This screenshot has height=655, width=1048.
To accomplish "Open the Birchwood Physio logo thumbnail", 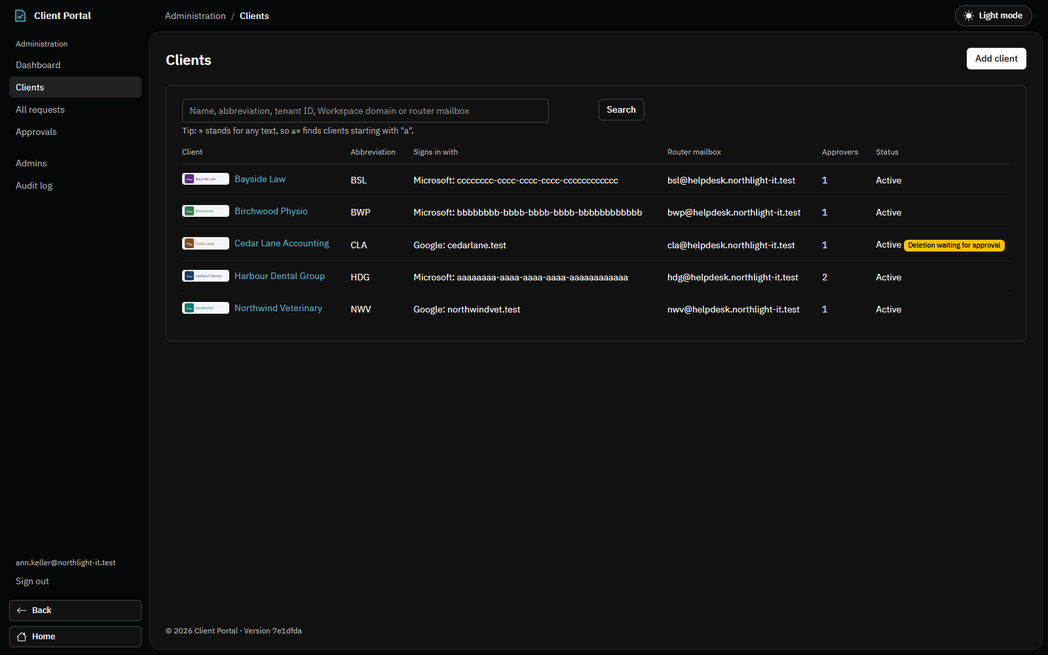I will [x=206, y=211].
